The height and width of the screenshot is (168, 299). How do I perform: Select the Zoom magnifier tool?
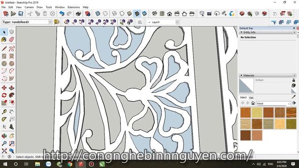coord(4,143)
